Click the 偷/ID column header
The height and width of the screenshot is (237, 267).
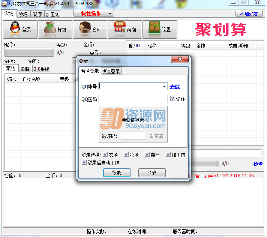pos(136,46)
